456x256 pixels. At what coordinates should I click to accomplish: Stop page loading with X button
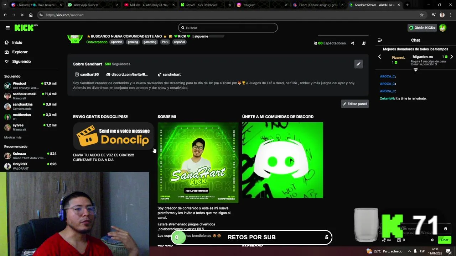tap(22, 15)
